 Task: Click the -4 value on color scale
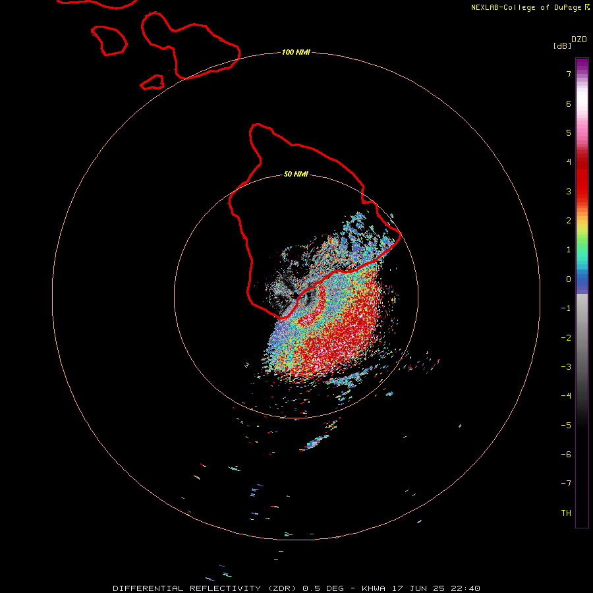click(566, 396)
